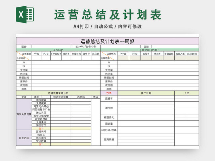Select the 淘宝店铺搜索 row
Image resolution: width=215 pixels, height=161 pixels.
point(41,116)
